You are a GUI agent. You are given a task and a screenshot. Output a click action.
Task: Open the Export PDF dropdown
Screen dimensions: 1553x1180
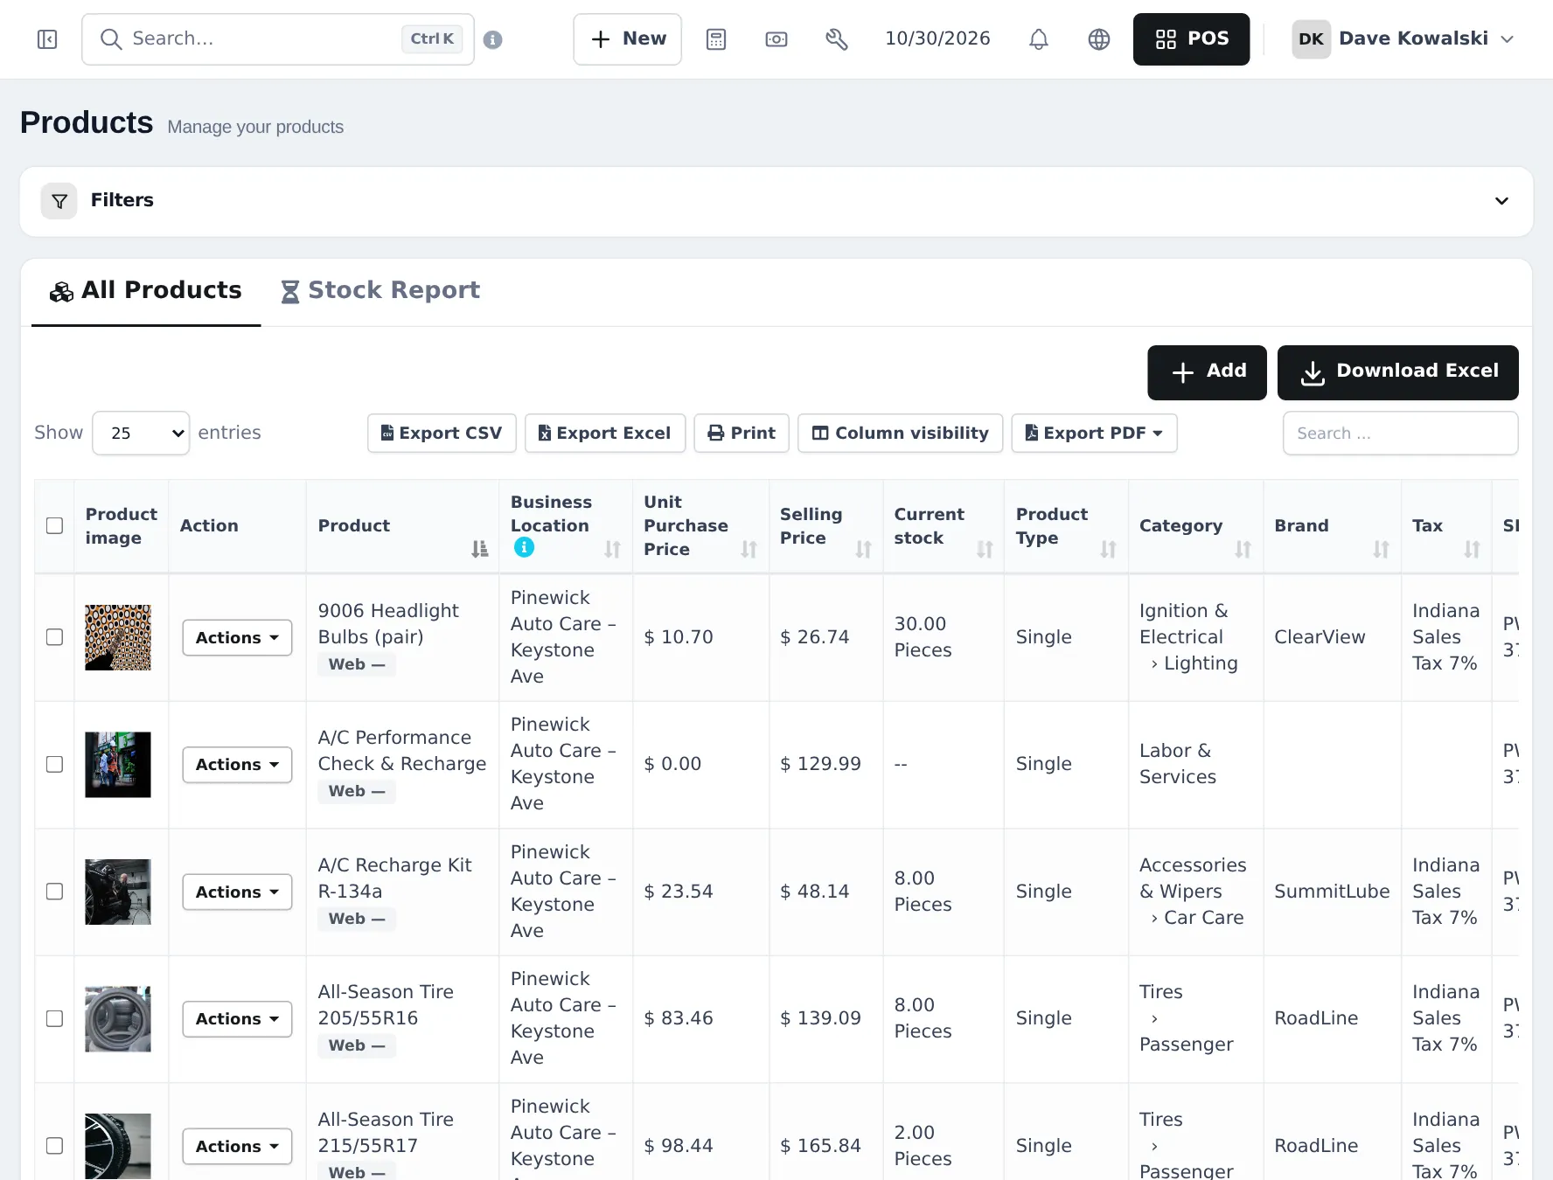1094,433
